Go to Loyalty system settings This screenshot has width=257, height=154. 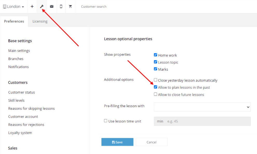click(20, 133)
